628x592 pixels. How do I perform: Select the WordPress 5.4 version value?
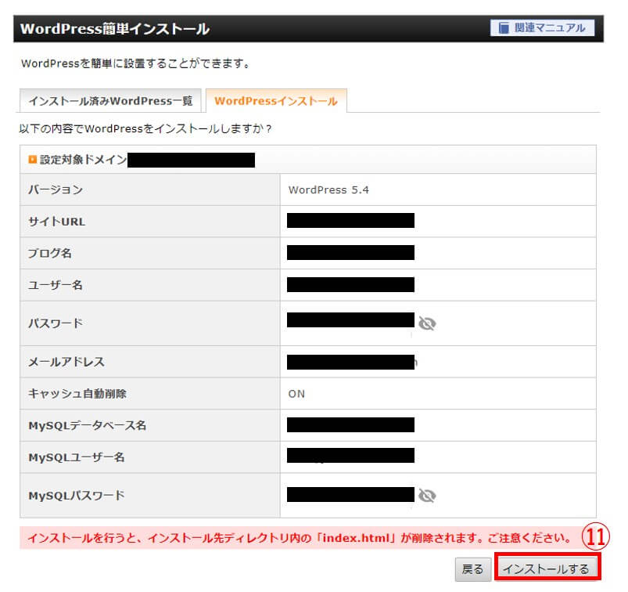[328, 190]
